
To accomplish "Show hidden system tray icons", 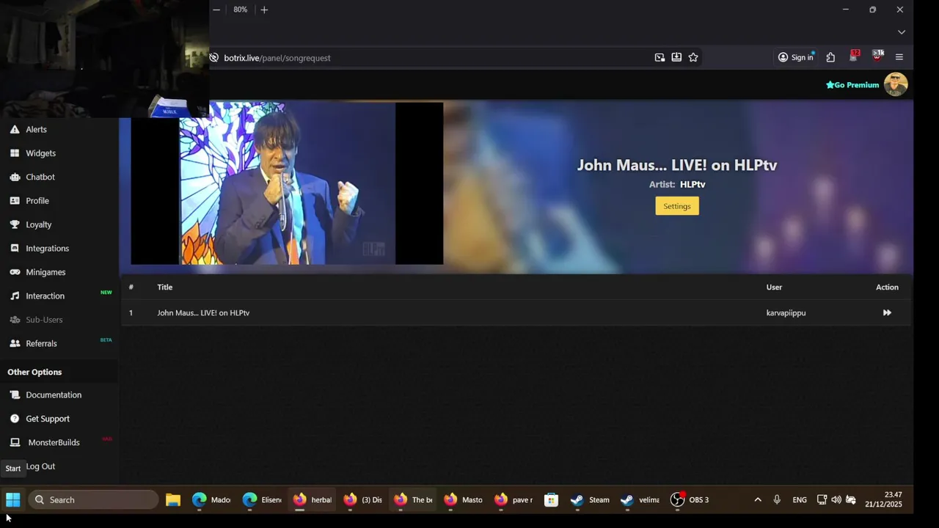I will pos(758,499).
